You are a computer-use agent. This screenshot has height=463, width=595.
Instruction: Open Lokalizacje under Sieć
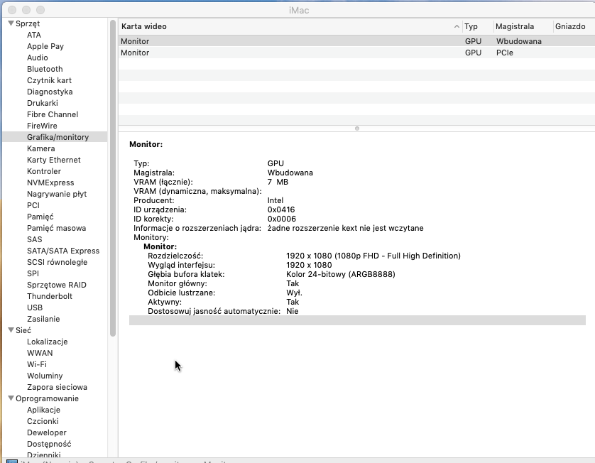pyautogui.click(x=47, y=342)
